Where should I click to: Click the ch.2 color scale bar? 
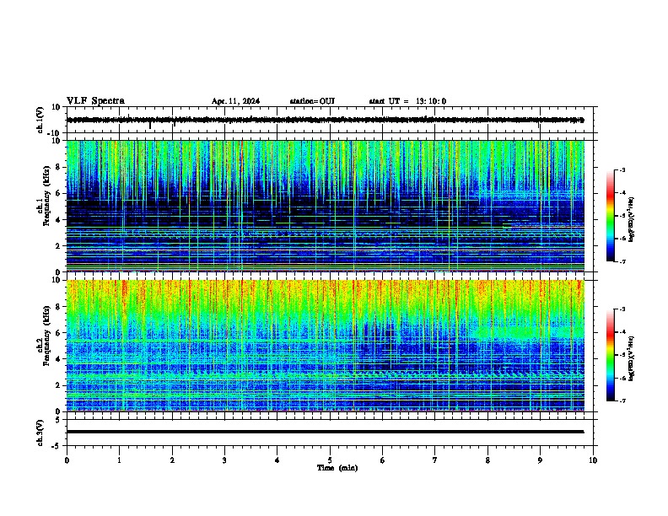click(x=611, y=355)
